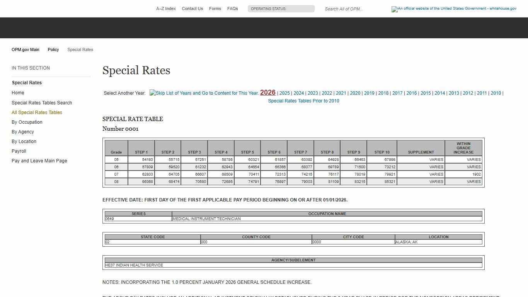Open the FAQs page

tap(232, 9)
